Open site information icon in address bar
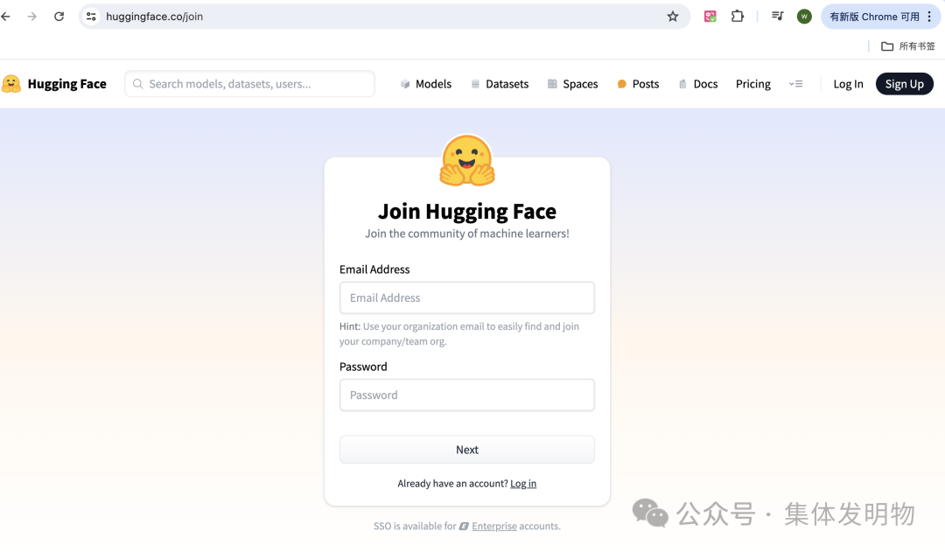This screenshot has height=552, width=945. click(x=91, y=17)
